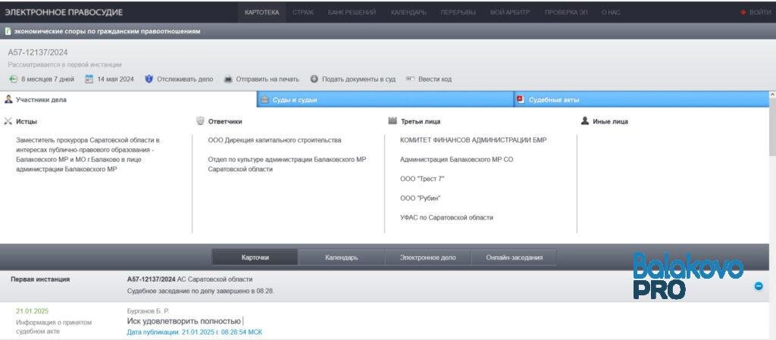Click the plus icon for filing documents

tap(314, 79)
